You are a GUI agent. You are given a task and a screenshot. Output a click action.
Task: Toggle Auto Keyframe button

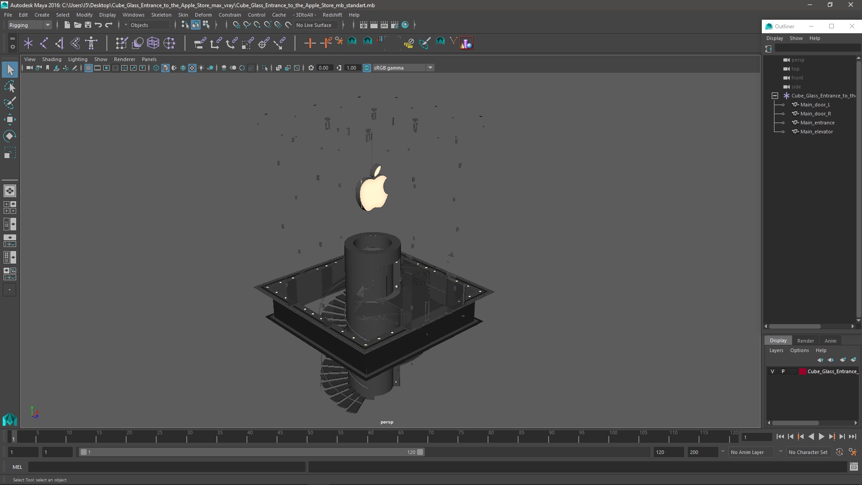[x=839, y=452]
